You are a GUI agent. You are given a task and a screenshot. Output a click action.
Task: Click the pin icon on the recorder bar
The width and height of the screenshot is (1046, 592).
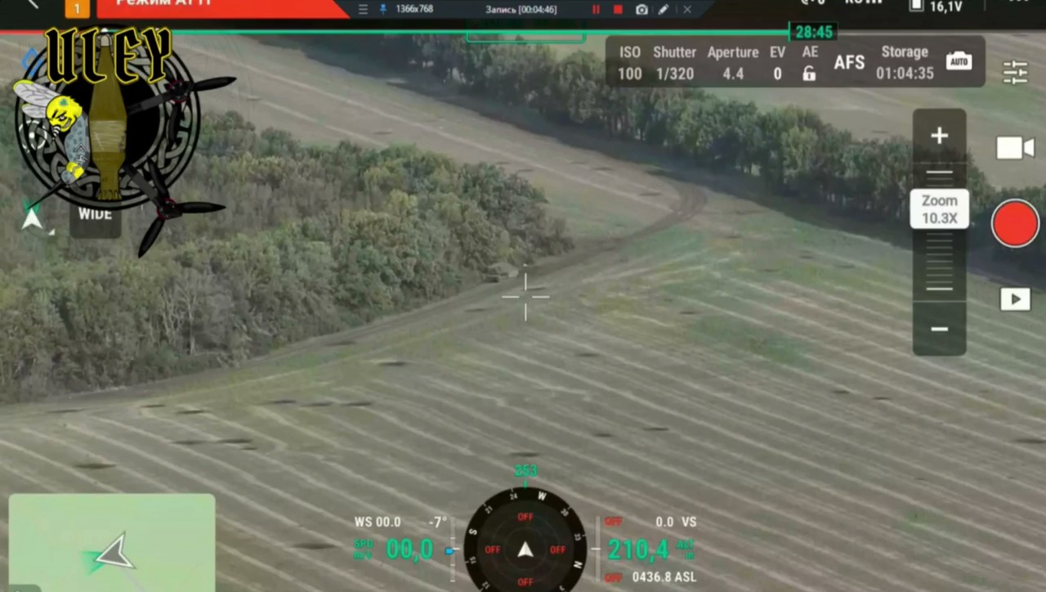pyautogui.click(x=383, y=9)
